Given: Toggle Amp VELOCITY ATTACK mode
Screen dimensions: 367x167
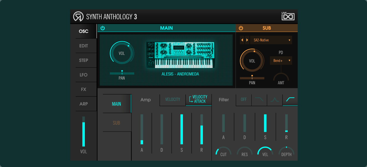Looking at the screenshot, I should 198,100.
